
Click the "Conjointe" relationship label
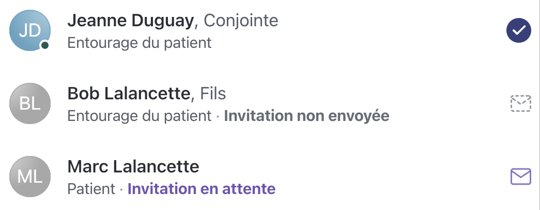click(241, 21)
